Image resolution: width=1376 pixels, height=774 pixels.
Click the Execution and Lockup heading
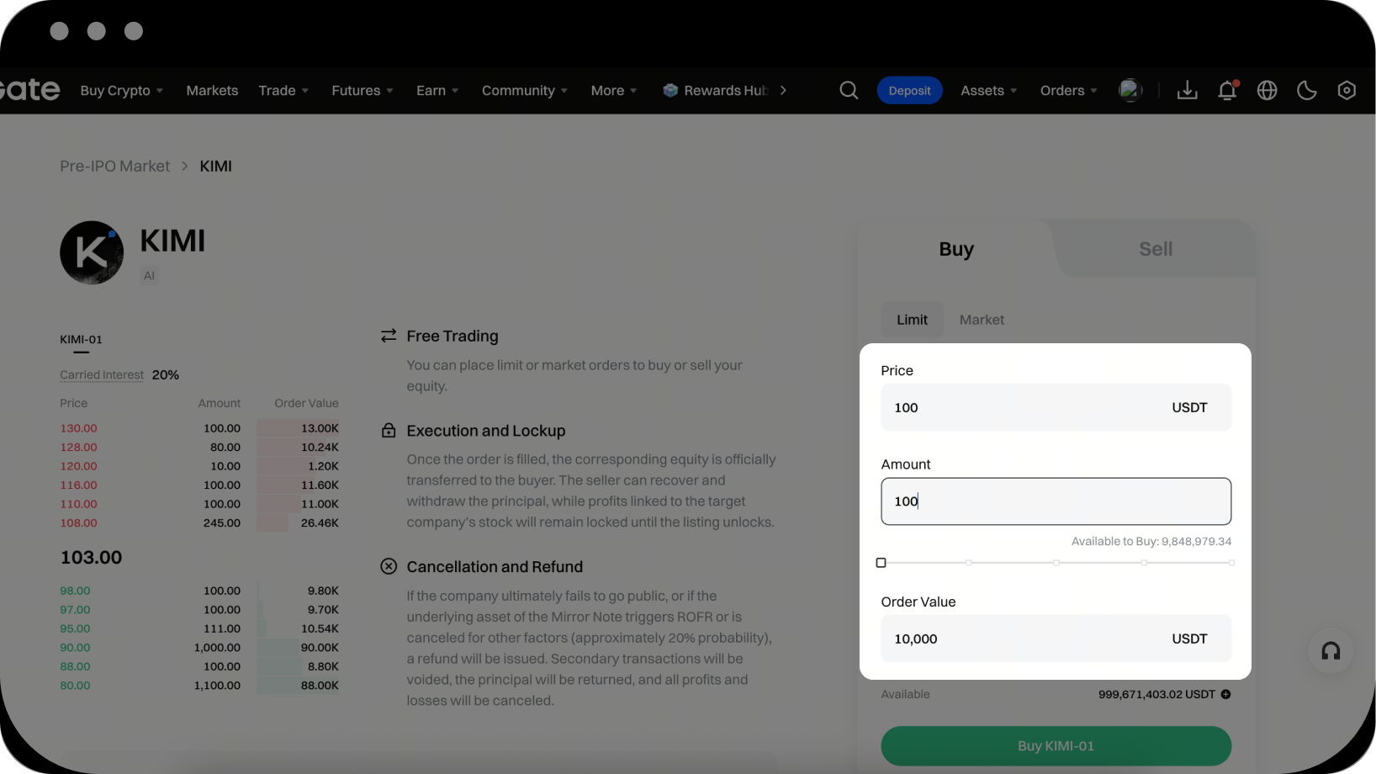(486, 431)
